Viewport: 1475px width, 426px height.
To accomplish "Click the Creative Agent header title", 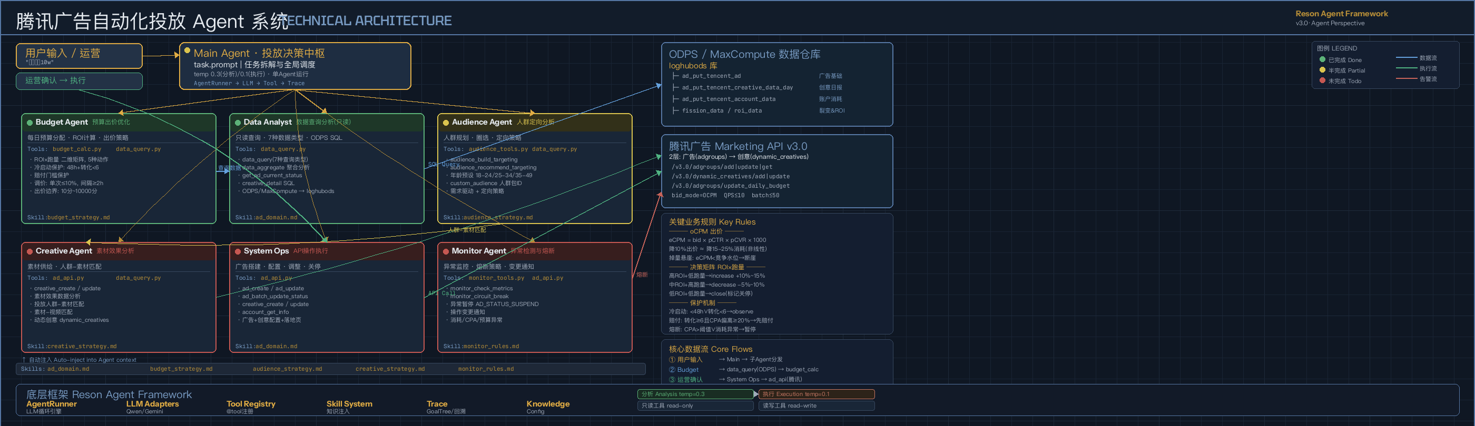I will click(64, 251).
